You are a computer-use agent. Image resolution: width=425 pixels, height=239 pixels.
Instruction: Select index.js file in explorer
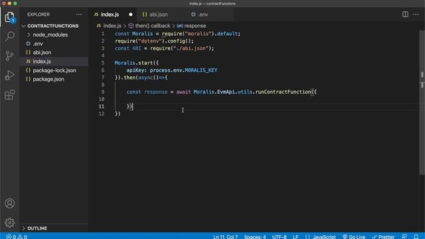pyautogui.click(x=42, y=61)
